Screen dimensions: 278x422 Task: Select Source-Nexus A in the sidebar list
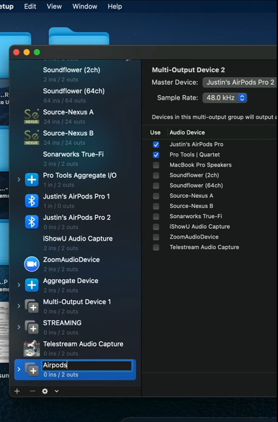[x=69, y=112]
